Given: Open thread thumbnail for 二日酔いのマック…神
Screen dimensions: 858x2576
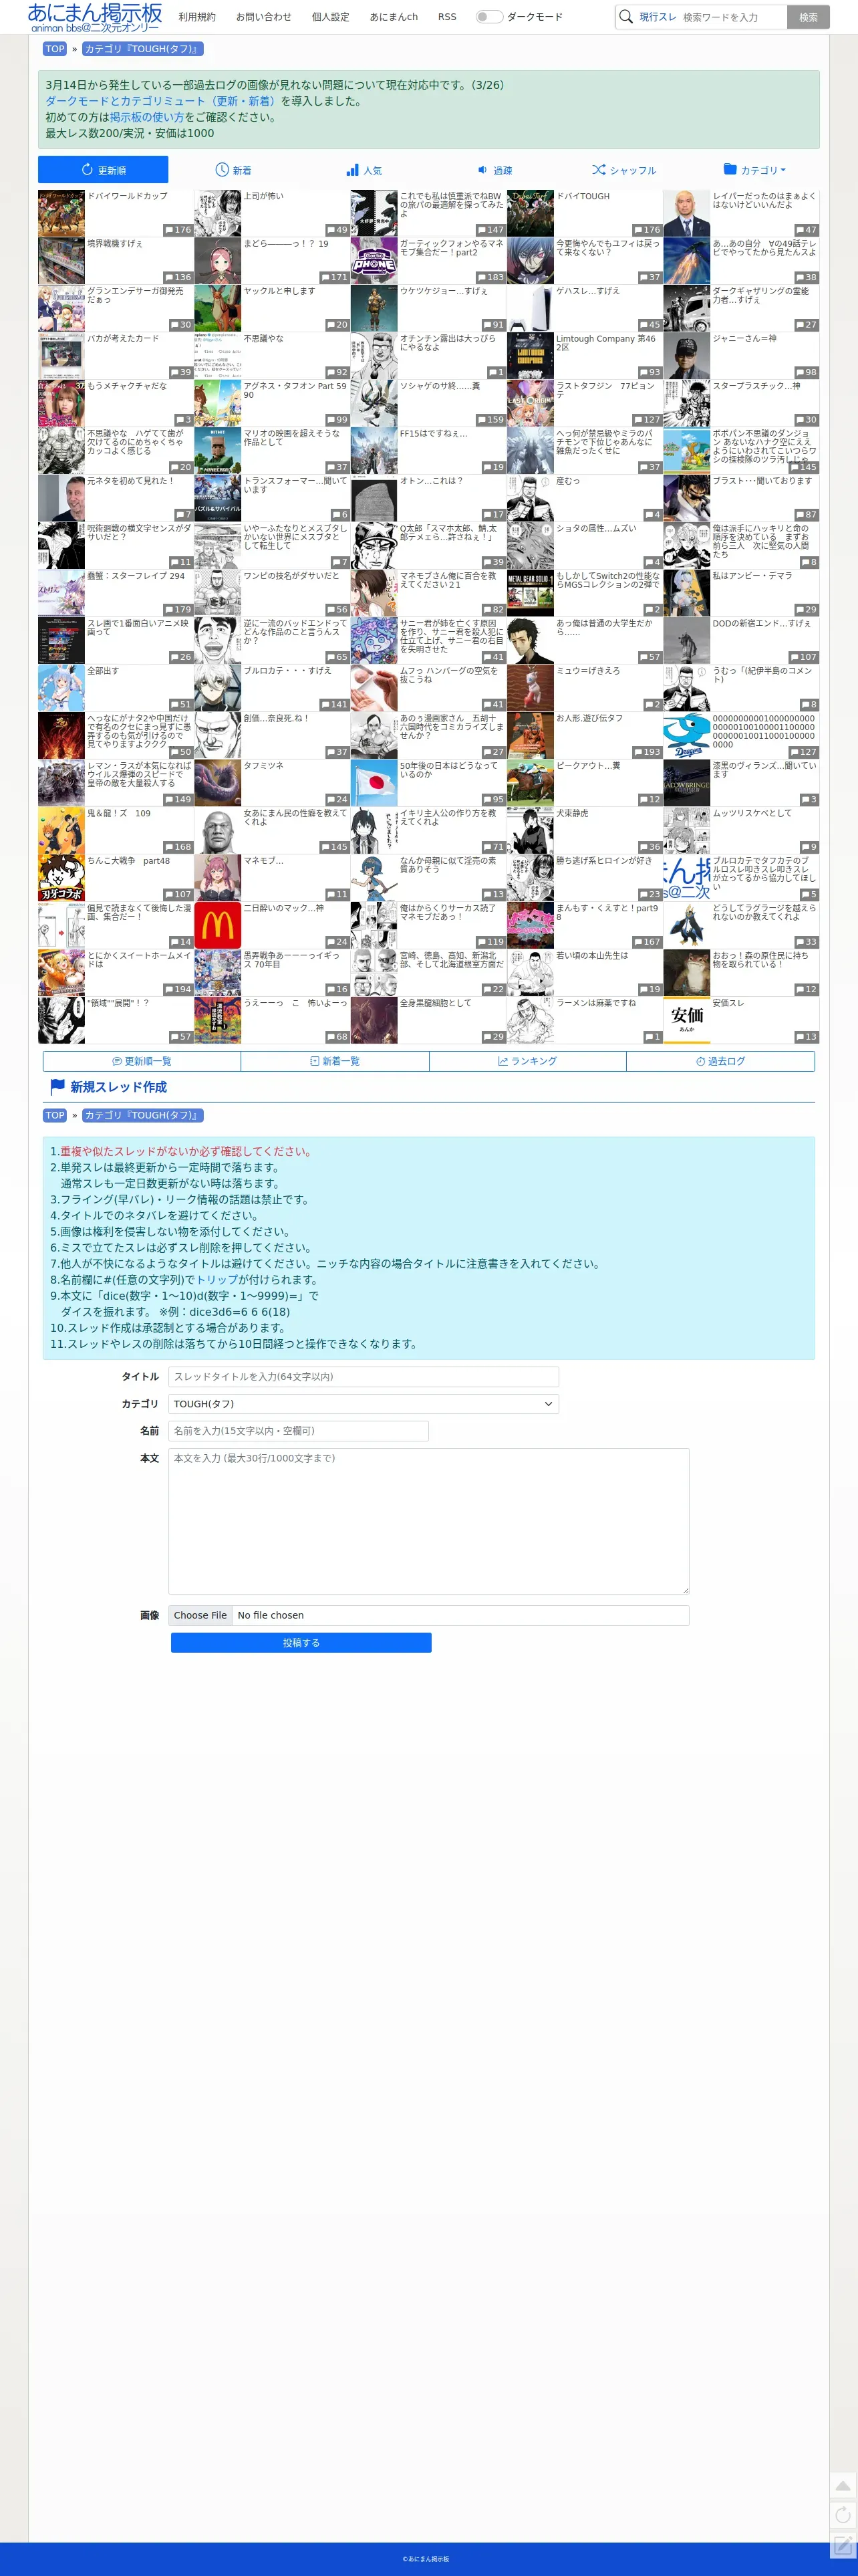Looking at the screenshot, I should [218, 925].
